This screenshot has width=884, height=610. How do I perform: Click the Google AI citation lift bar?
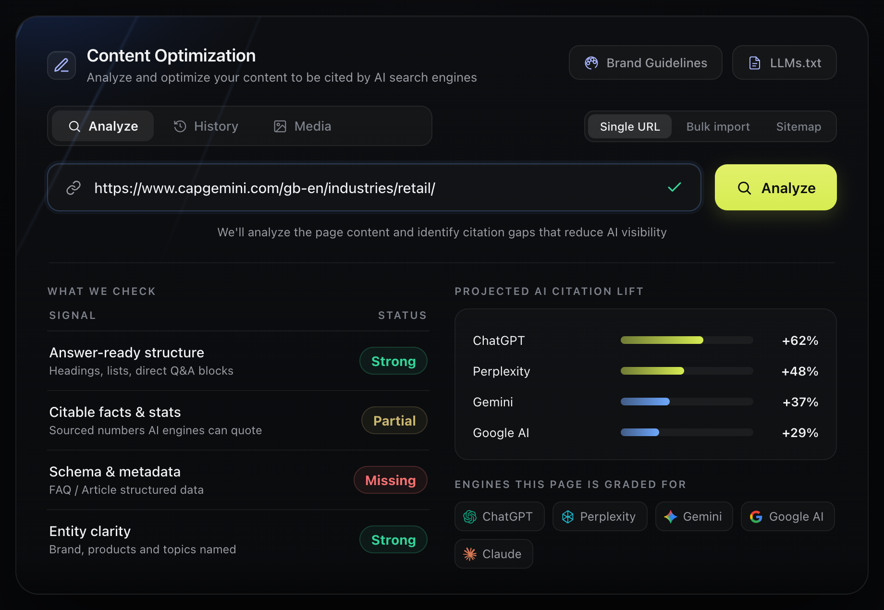click(x=687, y=432)
